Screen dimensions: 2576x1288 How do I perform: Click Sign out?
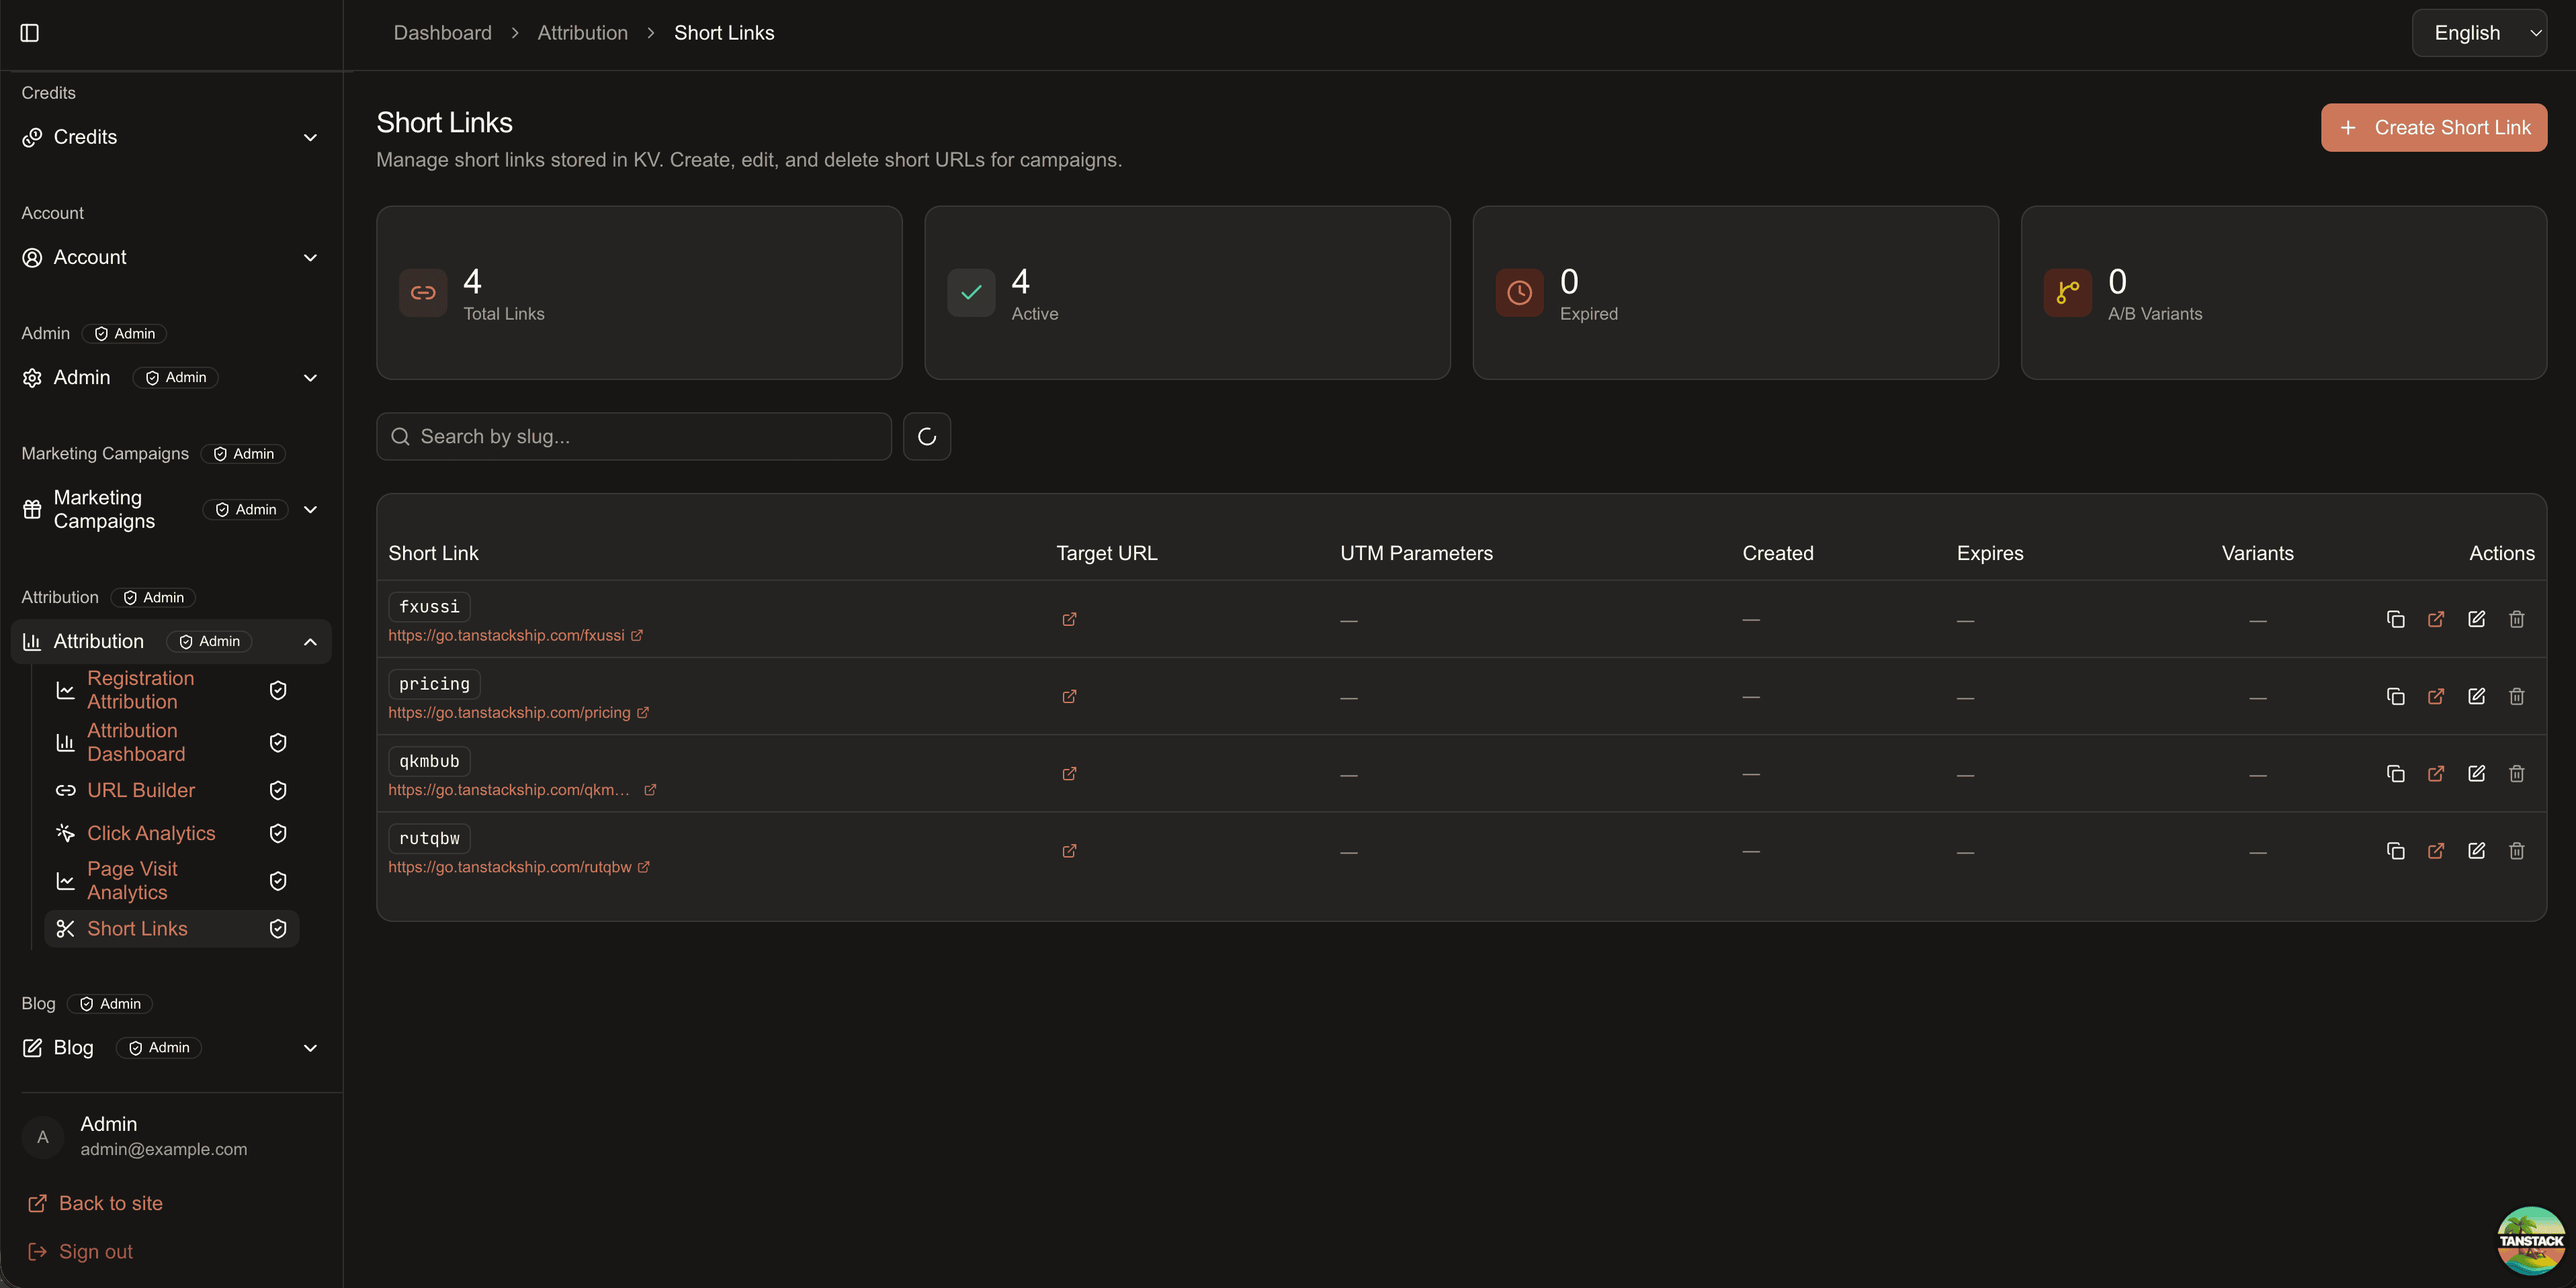coord(80,1251)
